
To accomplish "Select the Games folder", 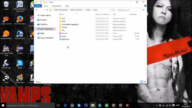I will click(x=64, y=27).
